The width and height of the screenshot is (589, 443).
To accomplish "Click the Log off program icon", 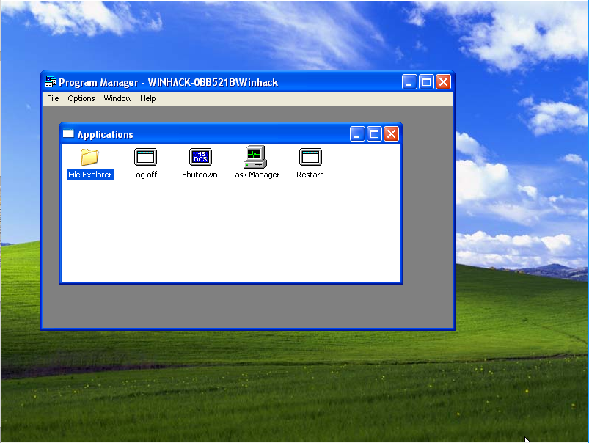I will click(x=145, y=157).
